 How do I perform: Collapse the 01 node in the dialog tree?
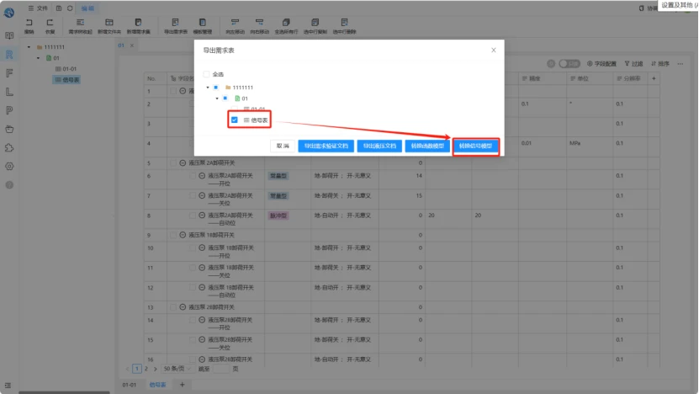217,98
